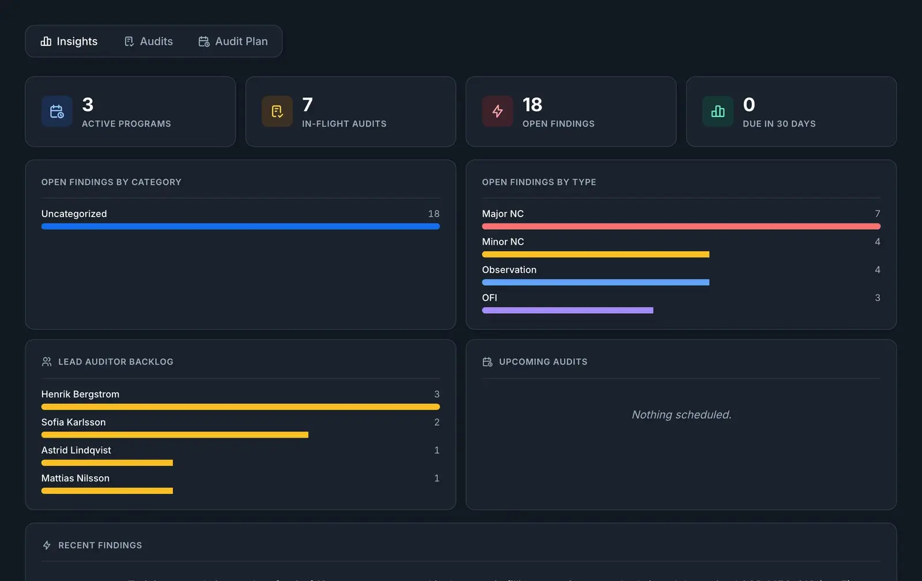Click the Uncategorized count 18
This screenshot has width=922, height=581.
(x=434, y=214)
